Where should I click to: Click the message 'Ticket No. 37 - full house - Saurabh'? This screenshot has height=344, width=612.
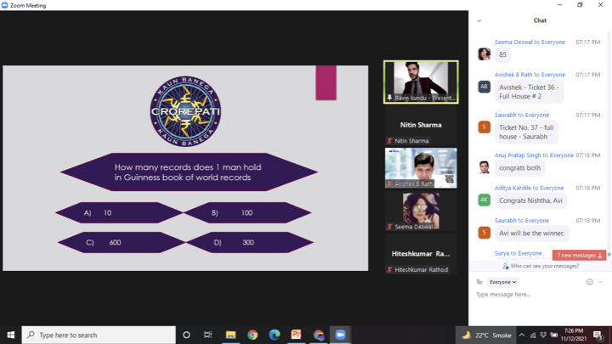click(526, 132)
